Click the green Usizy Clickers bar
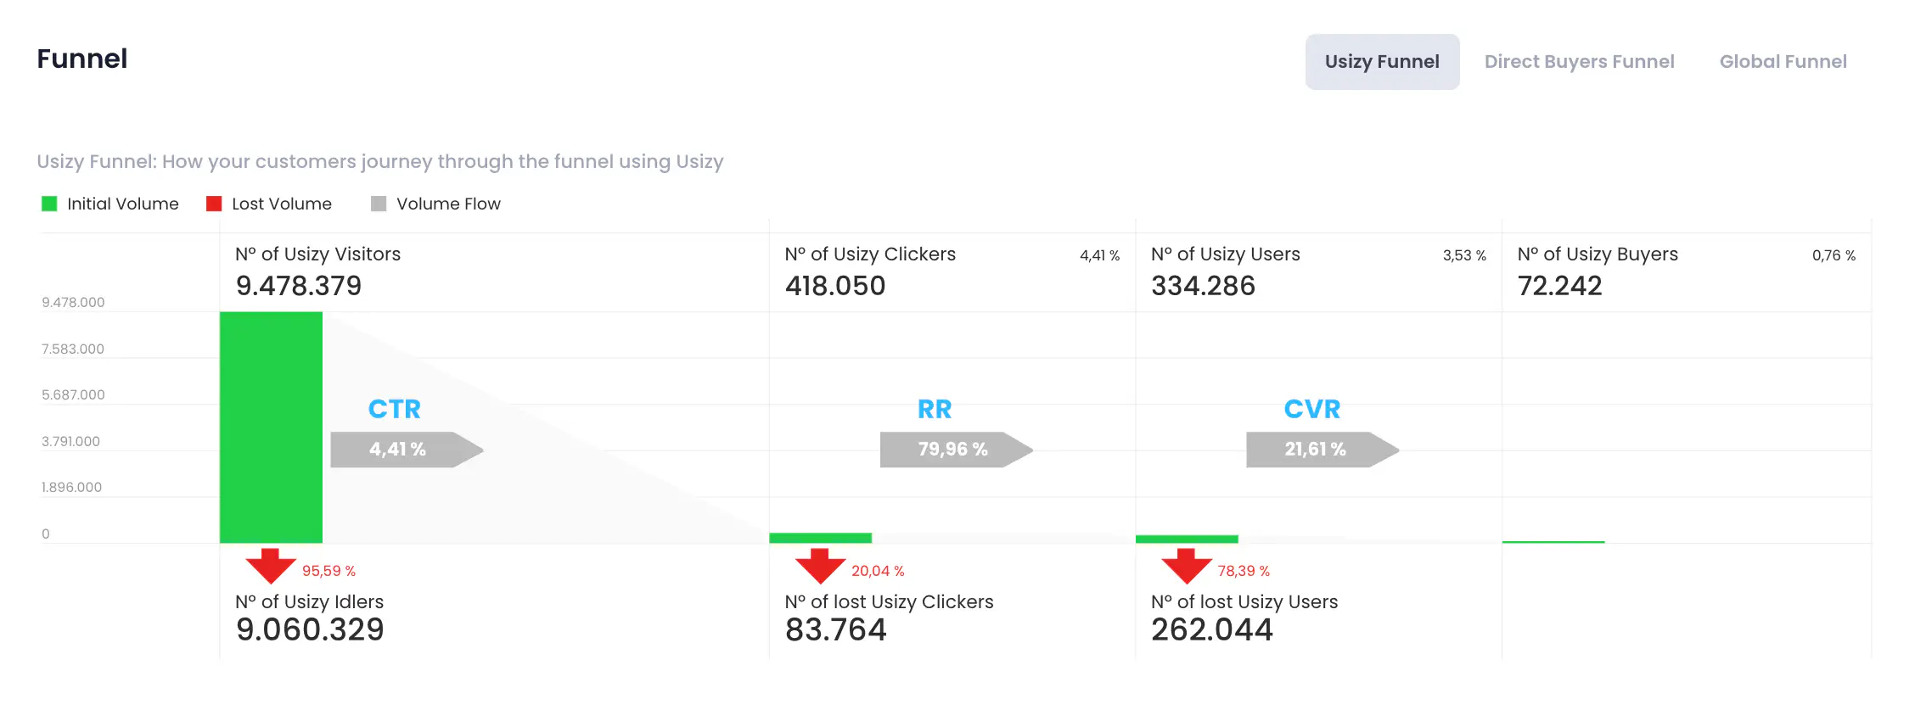The width and height of the screenshot is (1915, 721). click(820, 538)
